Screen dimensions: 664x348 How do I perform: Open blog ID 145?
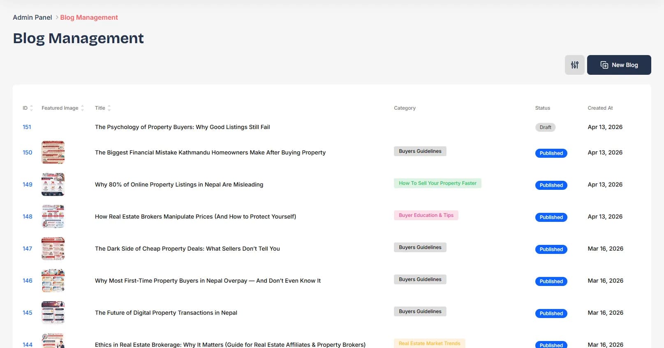[27, 313]
